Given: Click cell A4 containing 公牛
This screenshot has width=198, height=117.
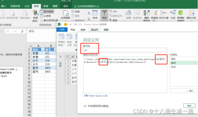Looking at the screenshot, I should pos(38,60).
